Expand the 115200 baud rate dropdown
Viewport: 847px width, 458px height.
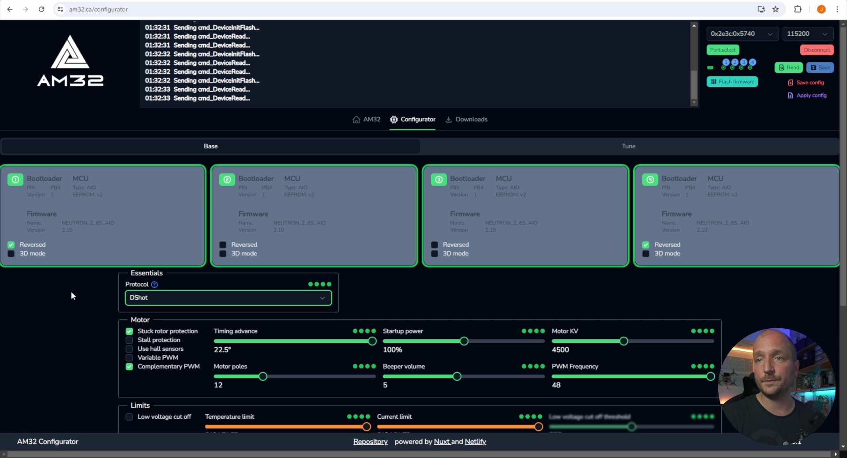(807, 34)
